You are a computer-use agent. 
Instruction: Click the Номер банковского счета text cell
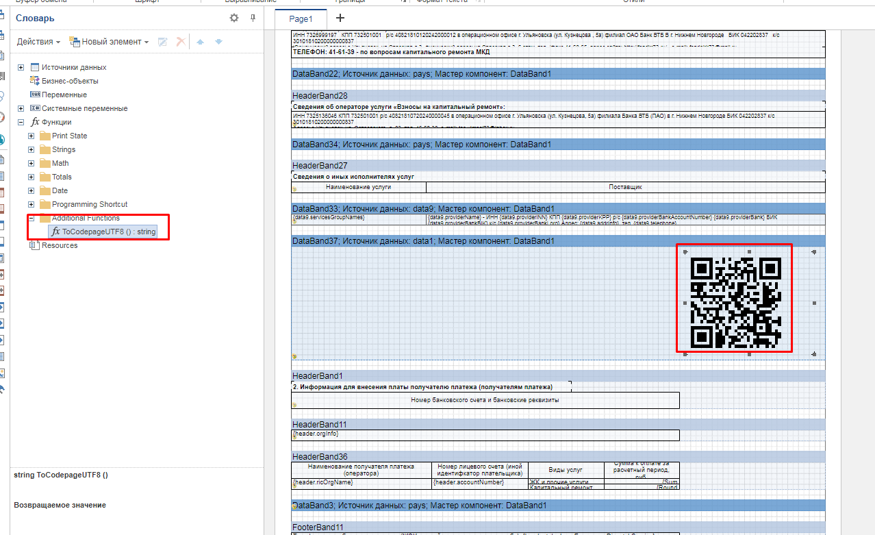(485, 400)
